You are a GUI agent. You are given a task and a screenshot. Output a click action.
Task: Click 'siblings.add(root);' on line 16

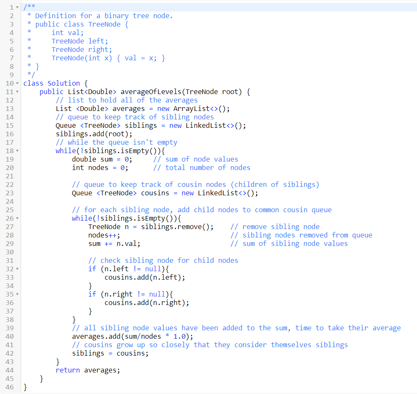click(94, 134)
